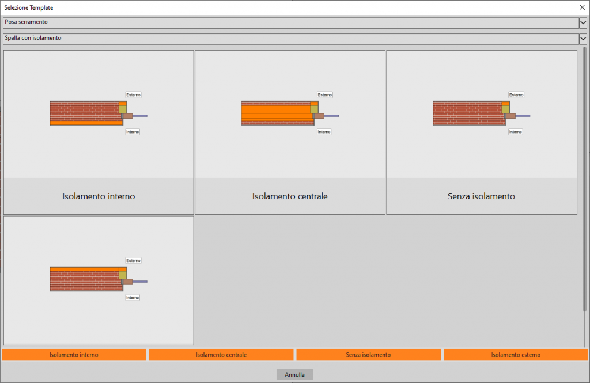Viewport: 590px width, 383px height.
Task: Select the Isolamento centrale wall diagram thumbnail
Action: coord(289,113)
